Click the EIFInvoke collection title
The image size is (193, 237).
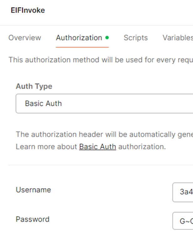click(28, 10)
